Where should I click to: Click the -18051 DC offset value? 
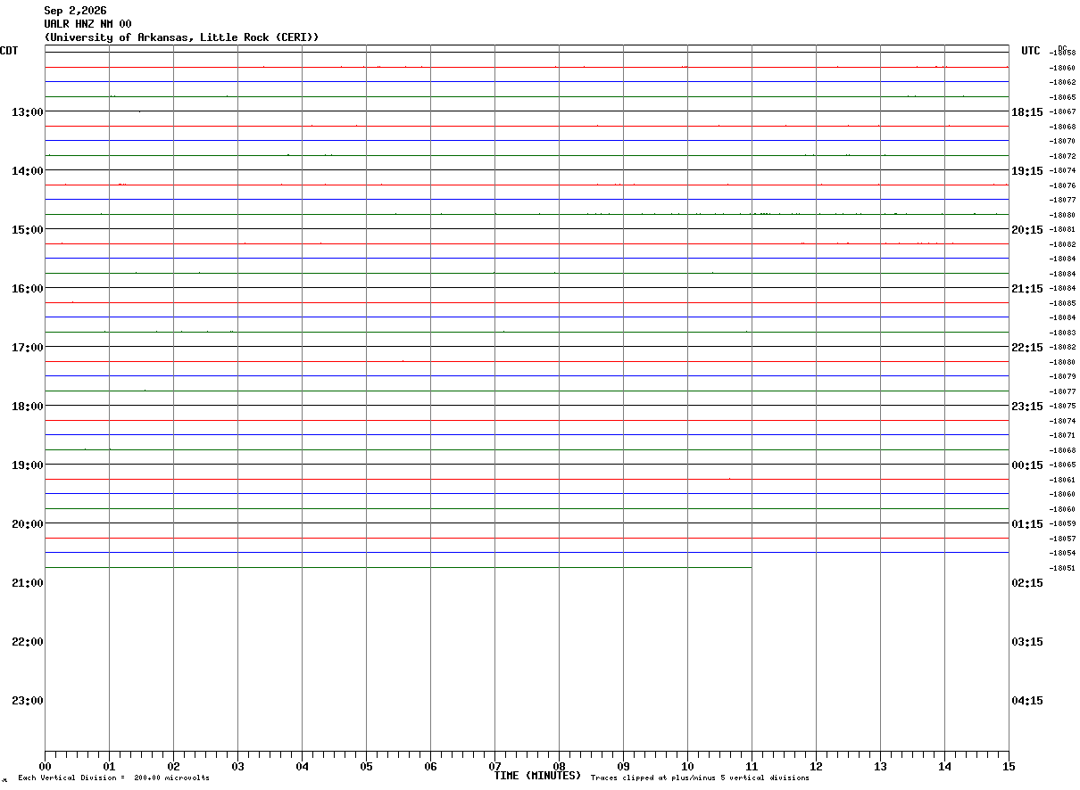[x=1062, y=568]
